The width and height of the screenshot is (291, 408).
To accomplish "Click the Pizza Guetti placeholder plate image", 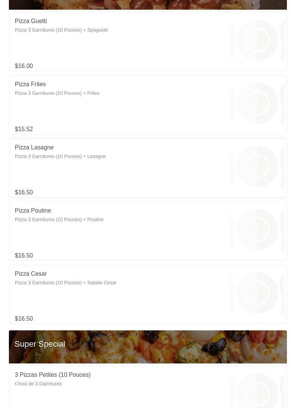I will [257, 40].
